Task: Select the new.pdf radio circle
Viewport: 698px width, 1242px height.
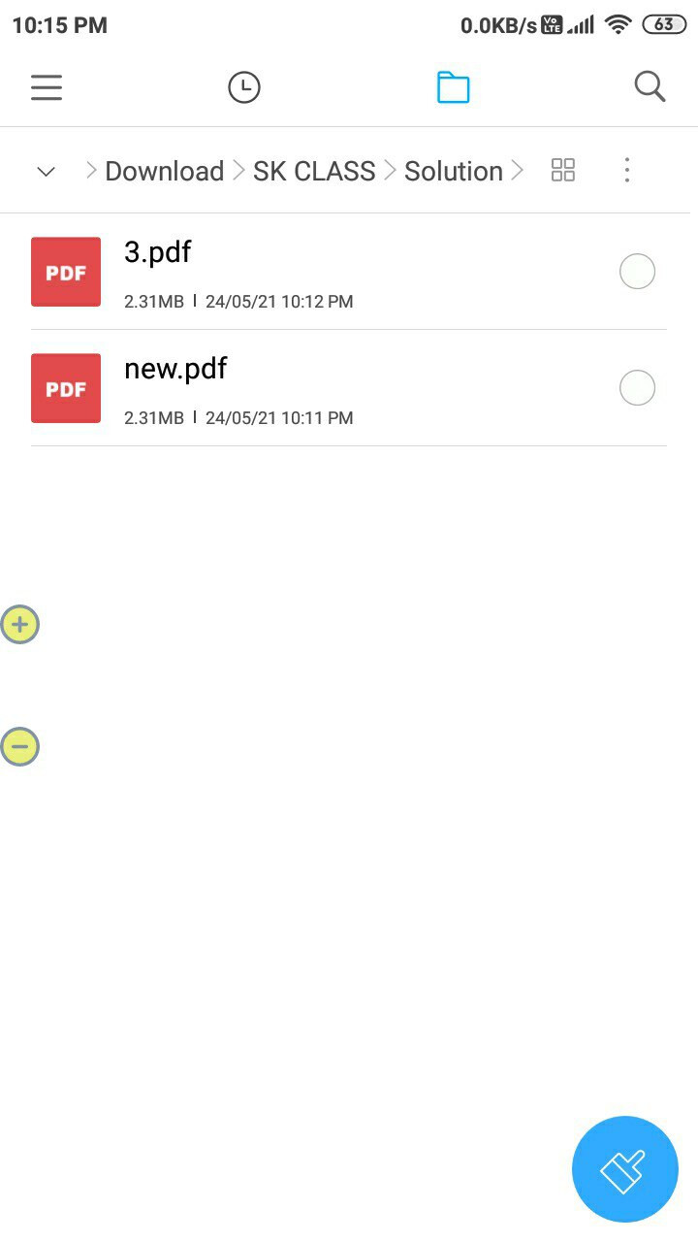Action: [637, 388]
